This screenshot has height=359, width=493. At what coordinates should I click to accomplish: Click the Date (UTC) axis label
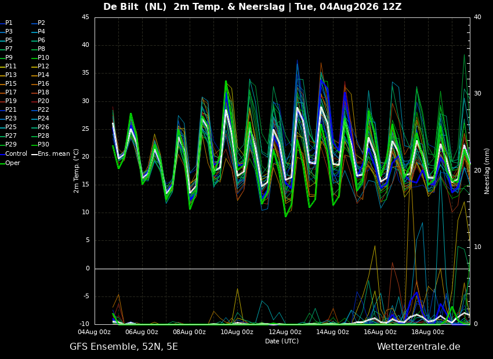point(282,341)
